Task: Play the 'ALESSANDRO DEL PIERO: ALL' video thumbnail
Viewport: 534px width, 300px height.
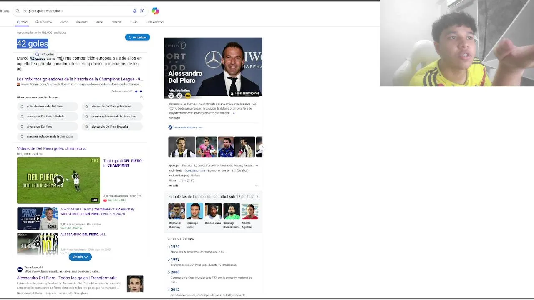Action: [x=38, y=244]
